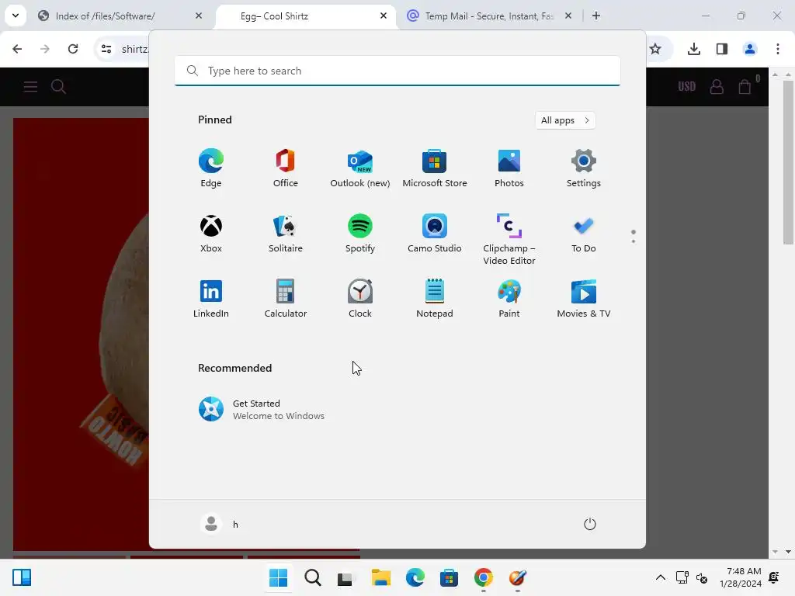
Task: Bookmark this page with the star
Action: 655,49
